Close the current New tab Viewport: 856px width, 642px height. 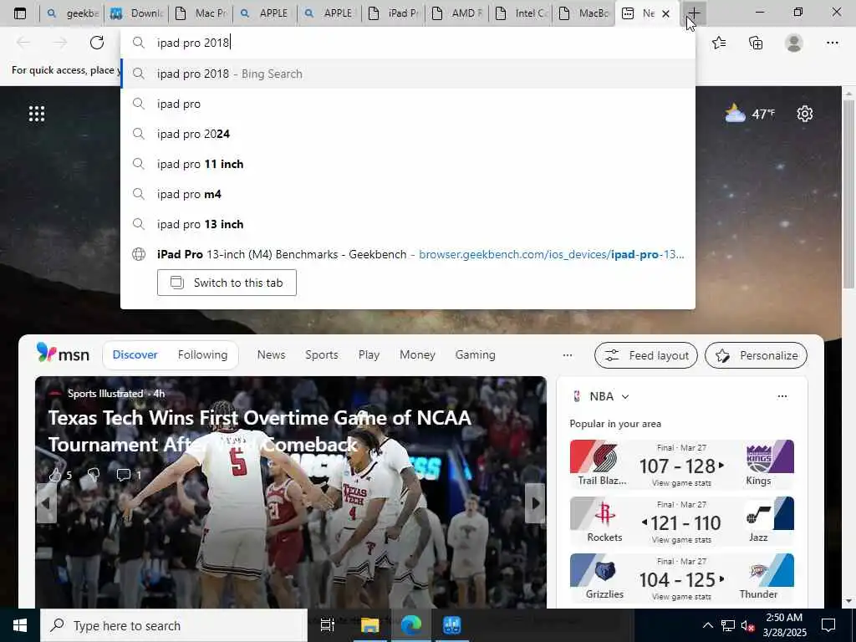point(665,13)
